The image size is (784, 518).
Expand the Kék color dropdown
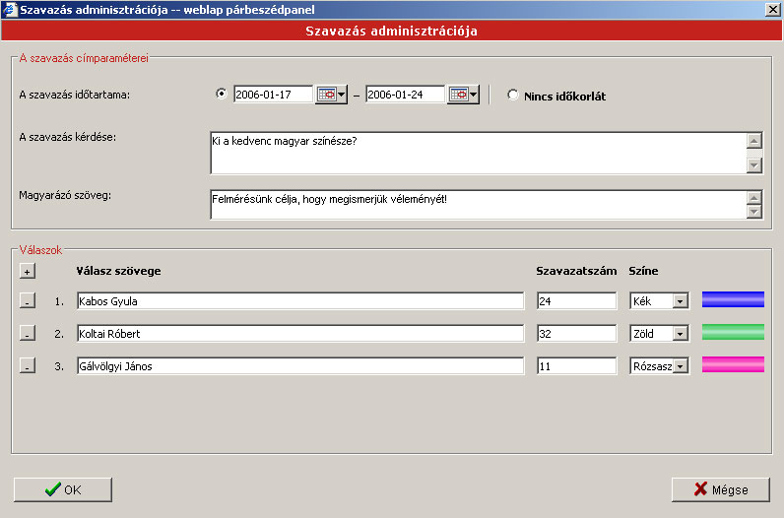(x=680, y=301)
